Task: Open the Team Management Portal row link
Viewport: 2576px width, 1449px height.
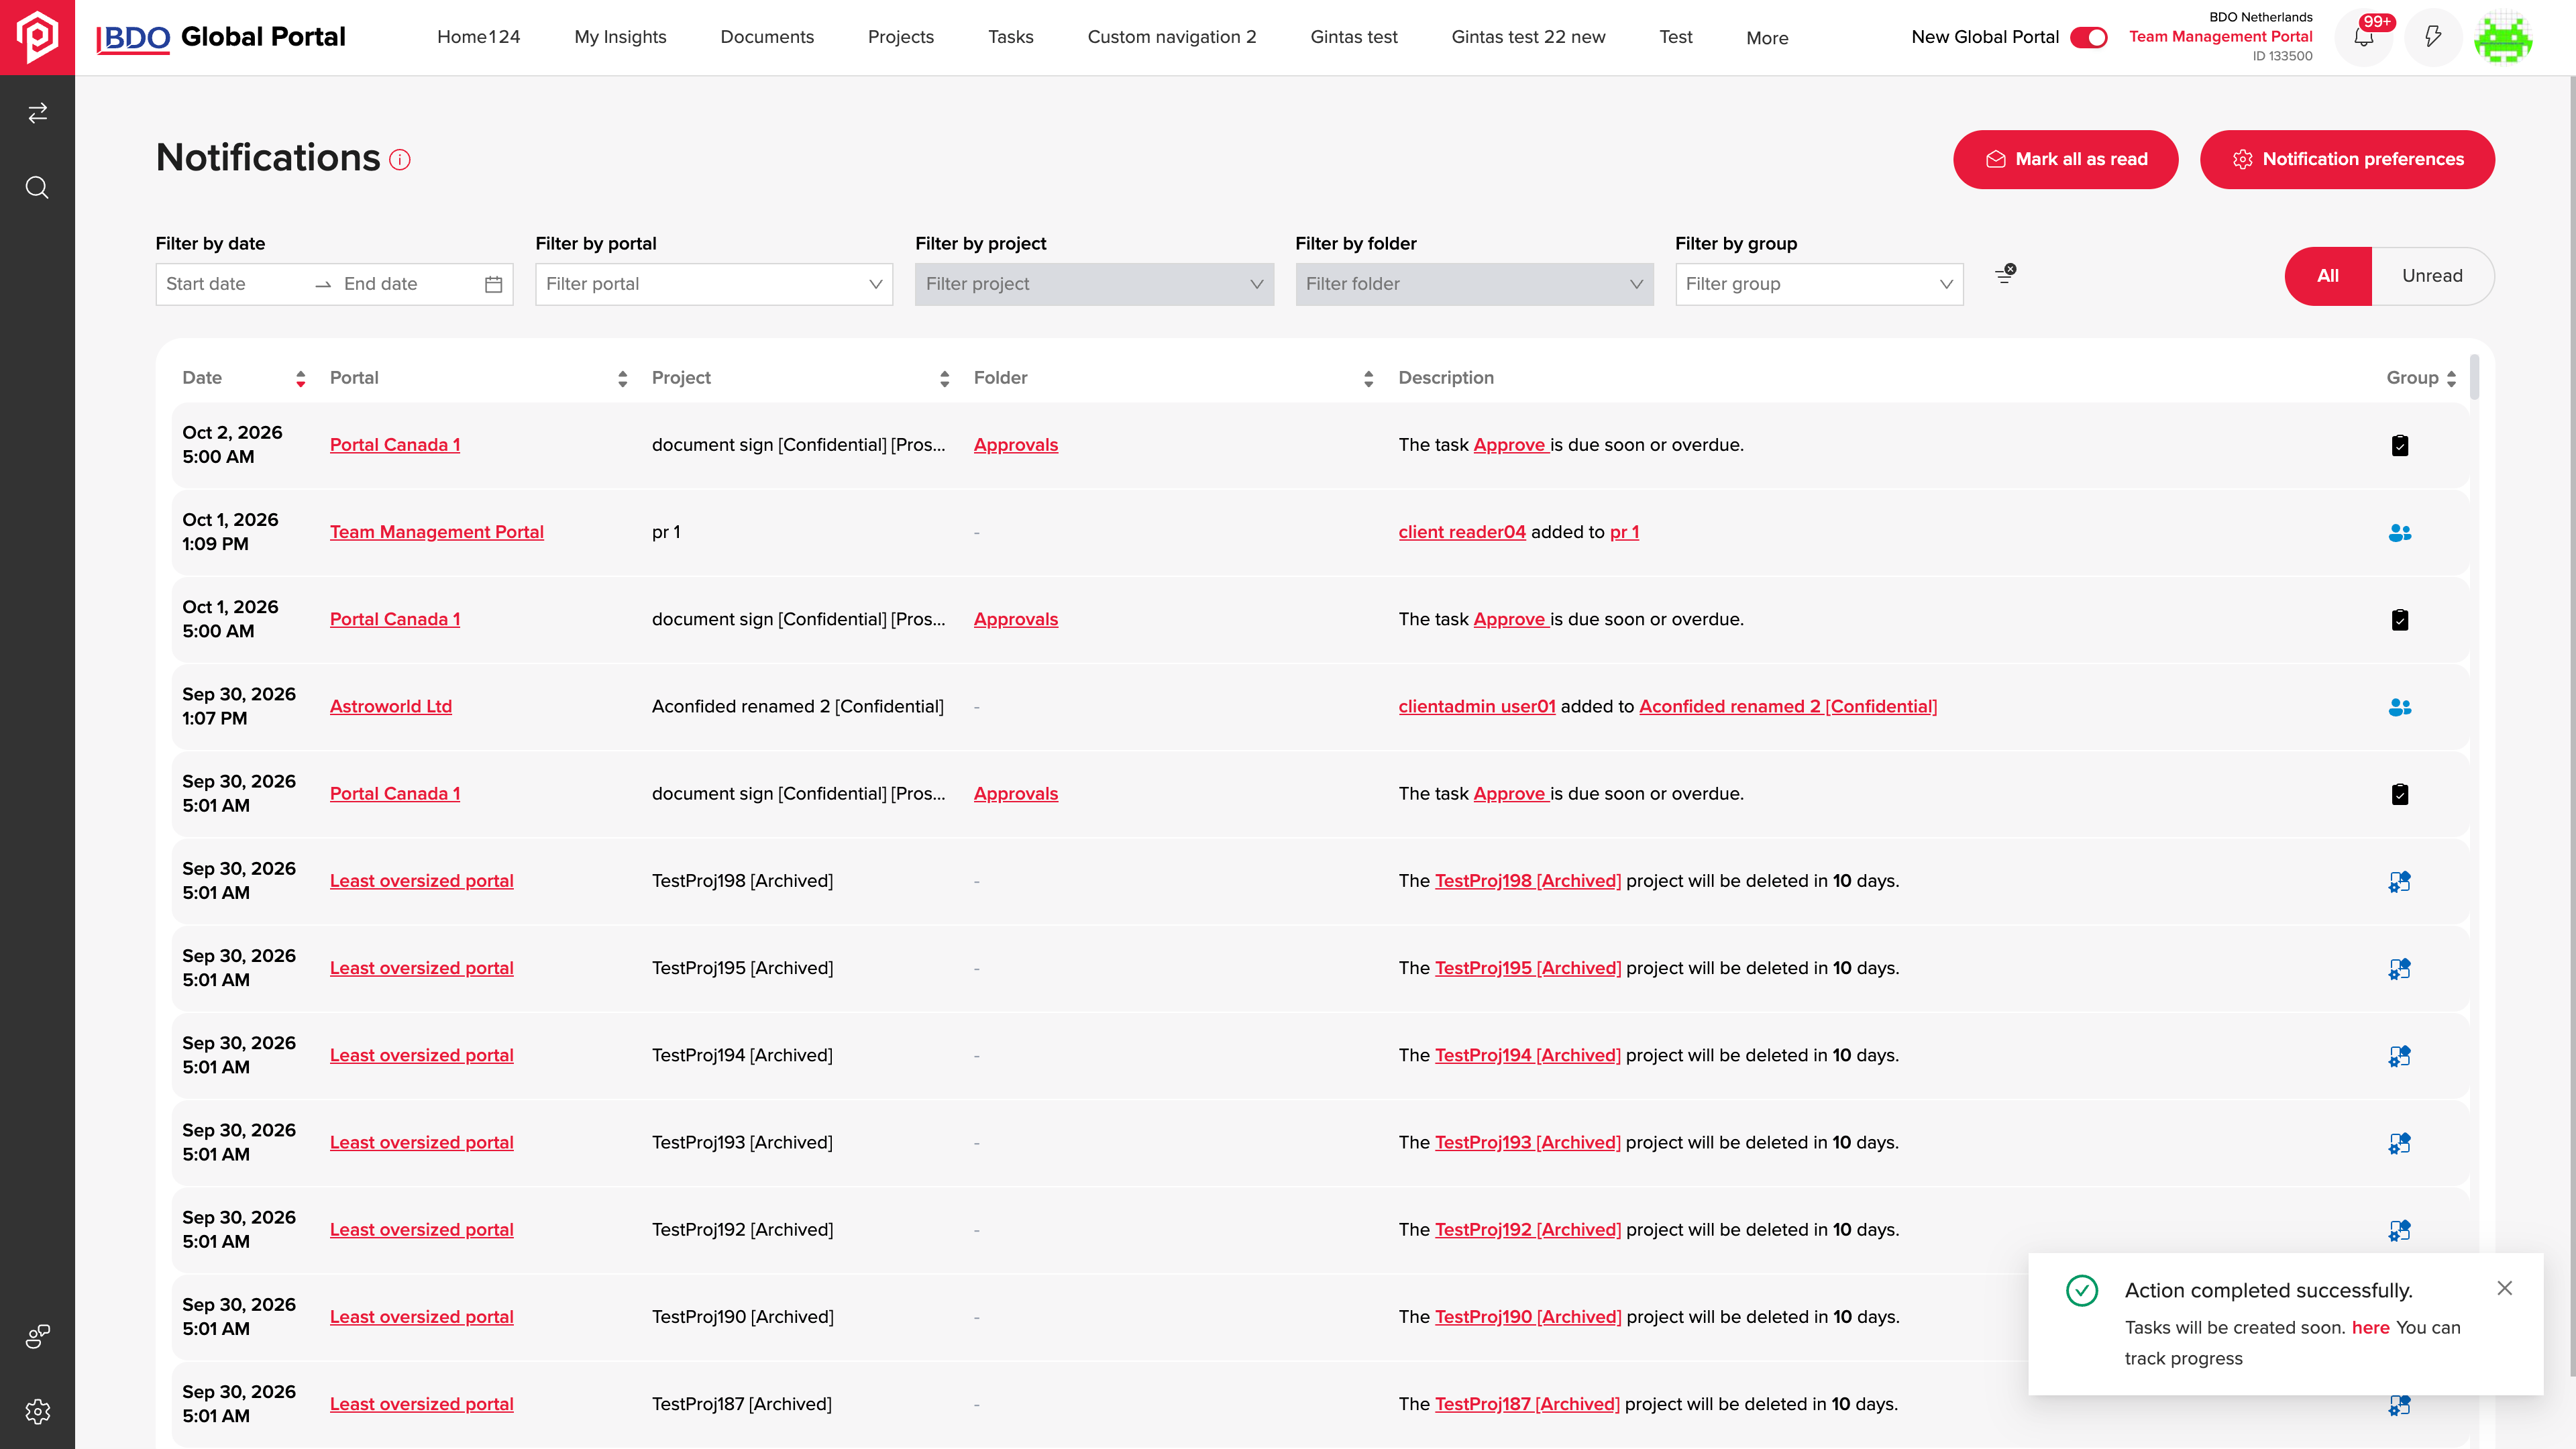Action: pyautogui.click(x=436, y=532)
